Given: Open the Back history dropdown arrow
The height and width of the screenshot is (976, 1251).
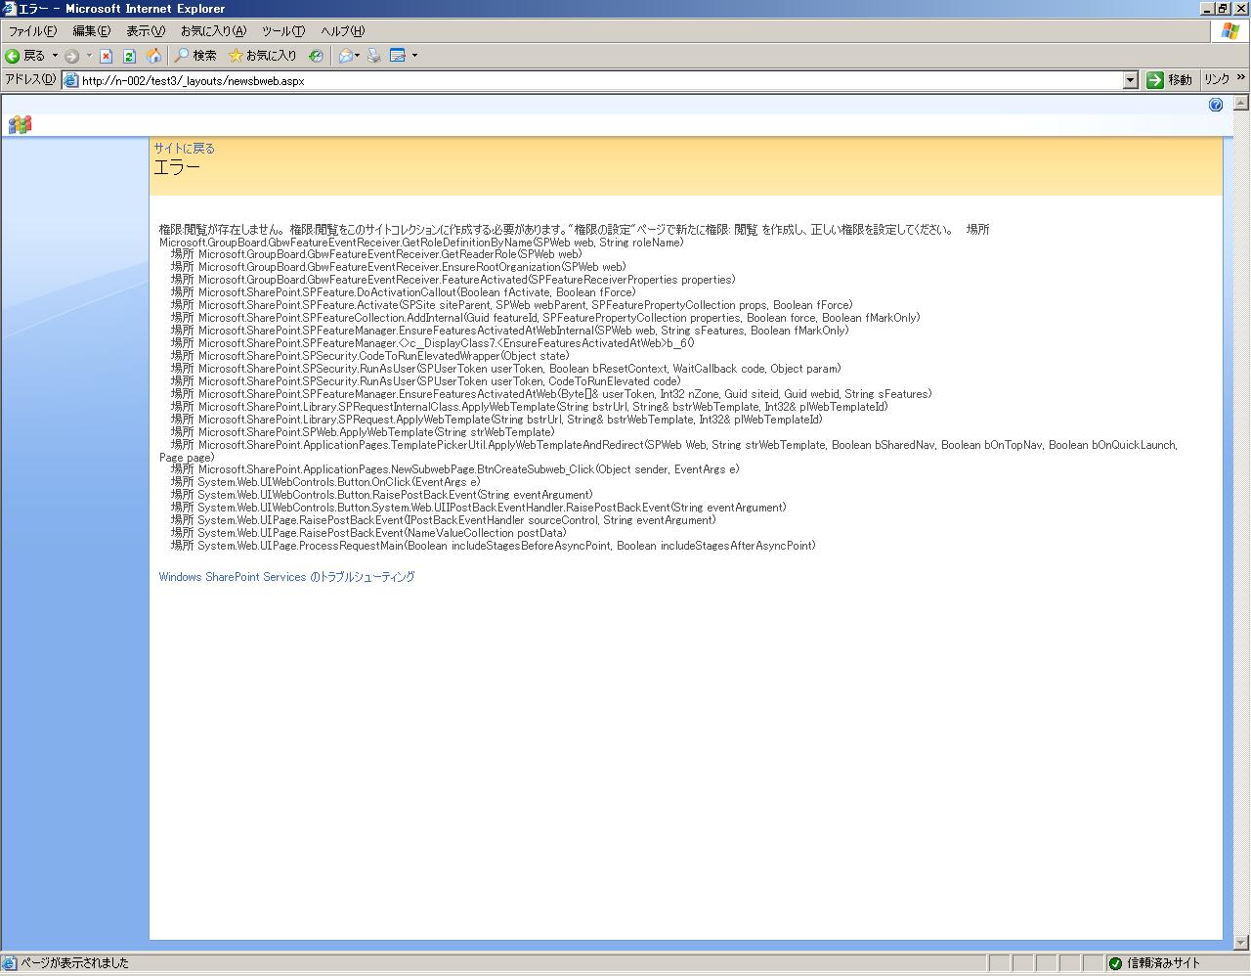Looking at the screenshot, I should 55,56.
